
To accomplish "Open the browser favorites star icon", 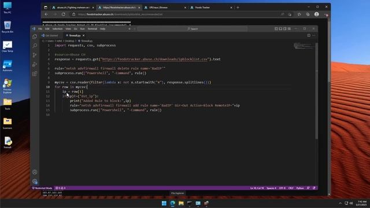I will point(299,14).
